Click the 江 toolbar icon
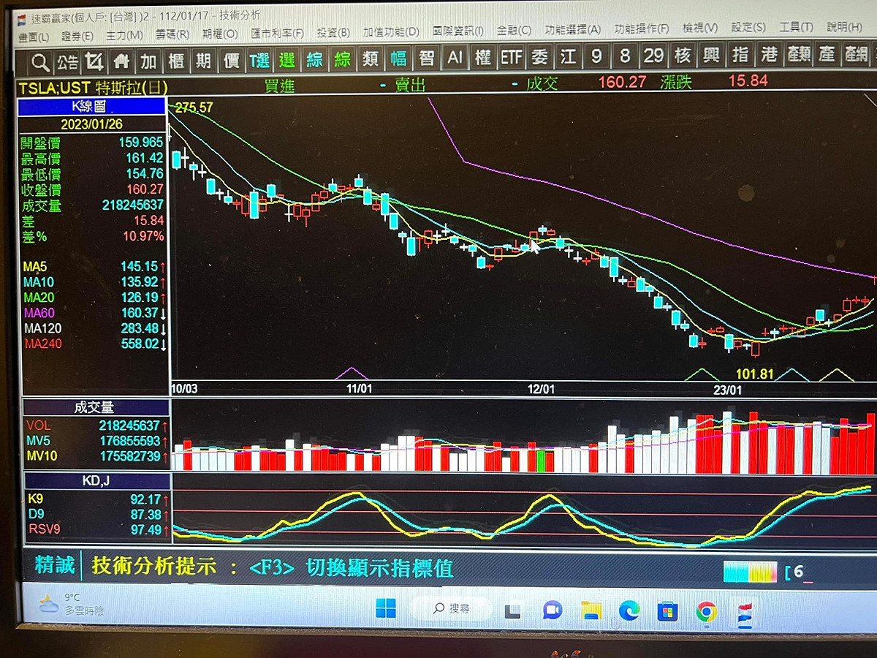This screenshot has width=877, height=658. pos(568,56)
